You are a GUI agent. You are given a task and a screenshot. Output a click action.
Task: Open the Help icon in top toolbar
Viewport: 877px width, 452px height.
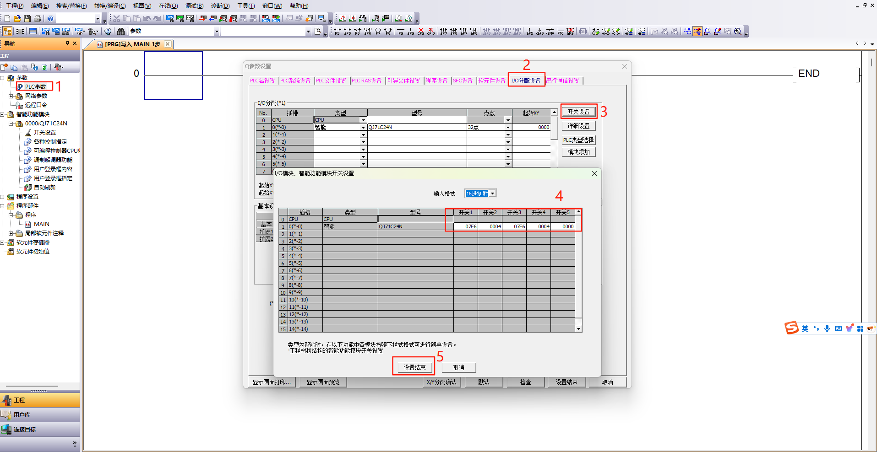50,19
